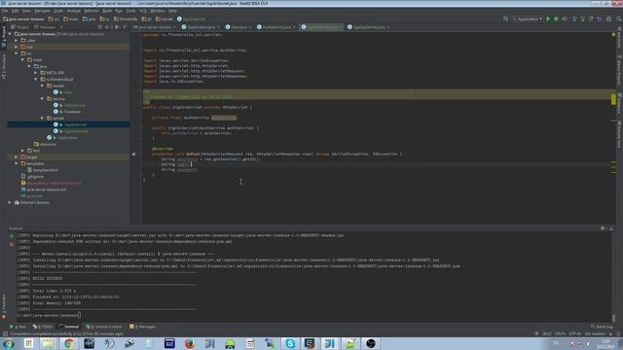Screen dimensions: 623x350
Task: Open the Application run configuration dropdown
Action: pos(528,18)
